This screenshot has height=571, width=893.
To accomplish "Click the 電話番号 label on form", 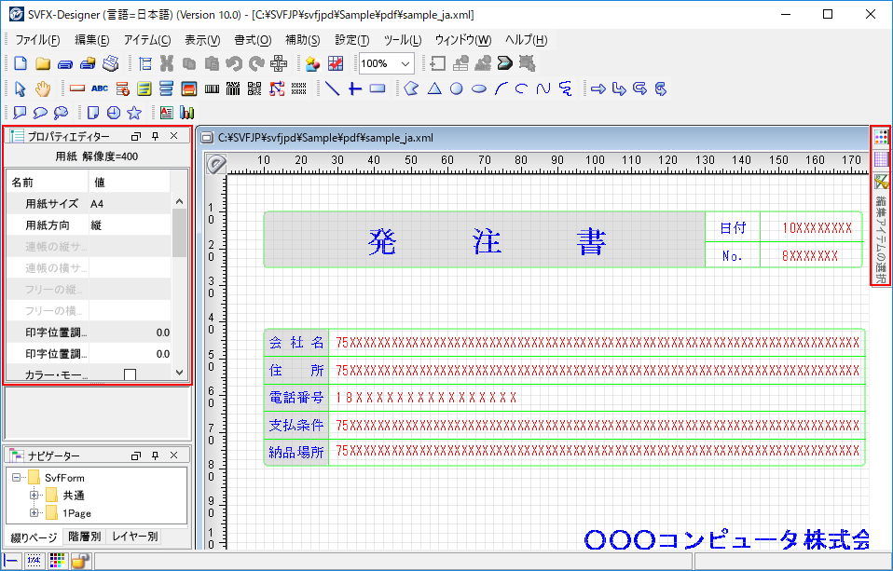I will pos(296,398).
